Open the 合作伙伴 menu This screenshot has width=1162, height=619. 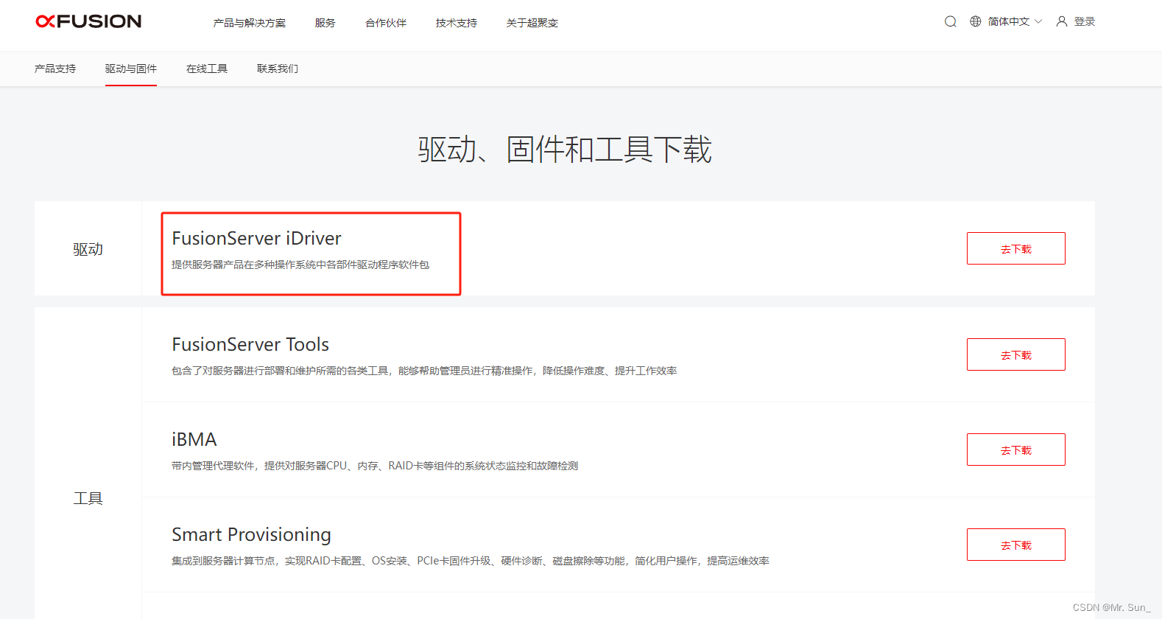[386, 23]
